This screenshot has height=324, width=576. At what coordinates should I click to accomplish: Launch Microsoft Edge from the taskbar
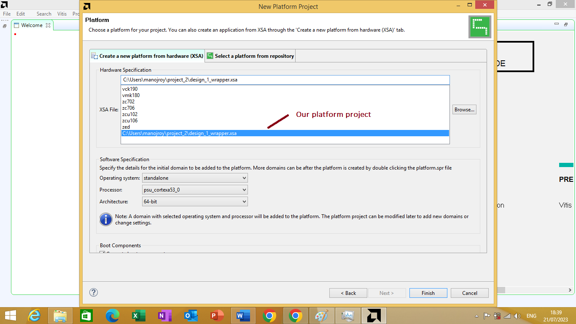[113, 316]
